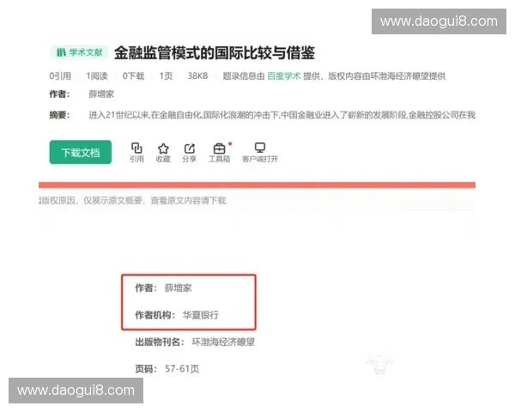Click the 1阅读 read count
The width and height of the screenshot is (515, 412).
click(x=97, y=76)
